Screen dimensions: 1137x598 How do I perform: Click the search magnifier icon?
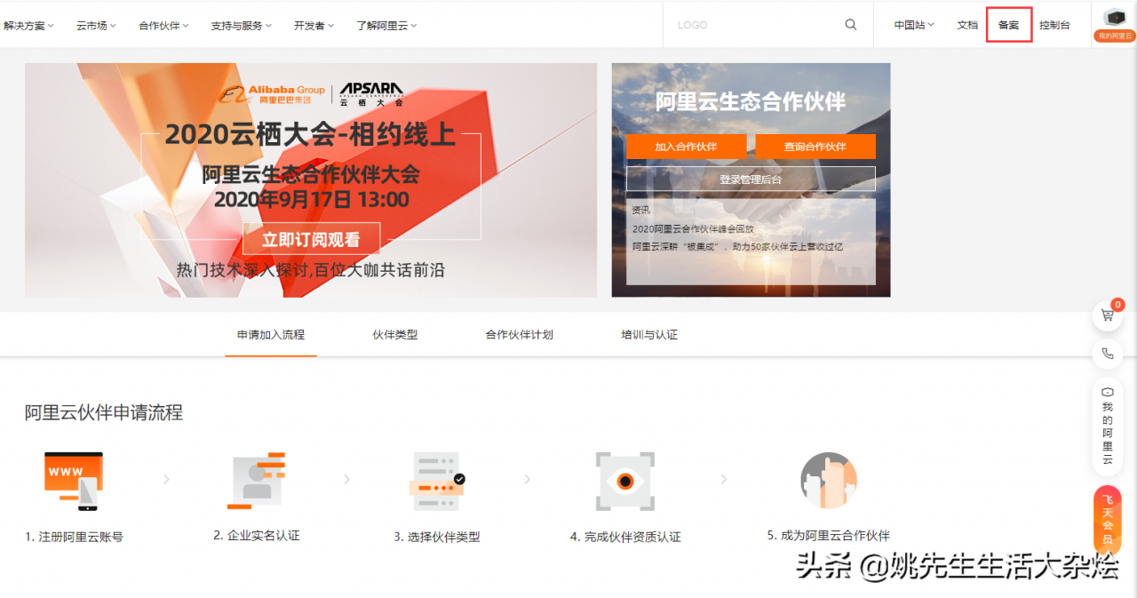point(849,24)
